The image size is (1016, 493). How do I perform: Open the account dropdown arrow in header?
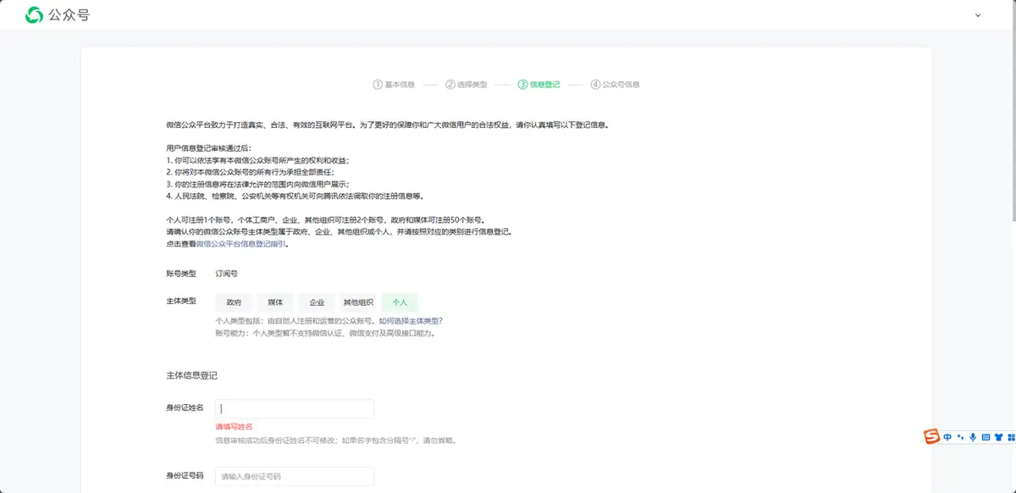click(x=979, y=15)
